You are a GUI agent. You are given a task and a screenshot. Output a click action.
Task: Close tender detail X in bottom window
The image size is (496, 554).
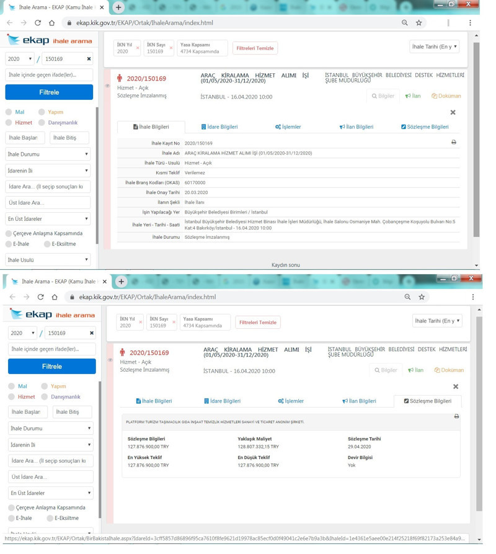pyautogui.click(x=456, y=386)
